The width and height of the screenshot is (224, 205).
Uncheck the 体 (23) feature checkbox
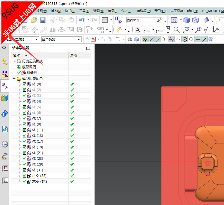point(24,159)
